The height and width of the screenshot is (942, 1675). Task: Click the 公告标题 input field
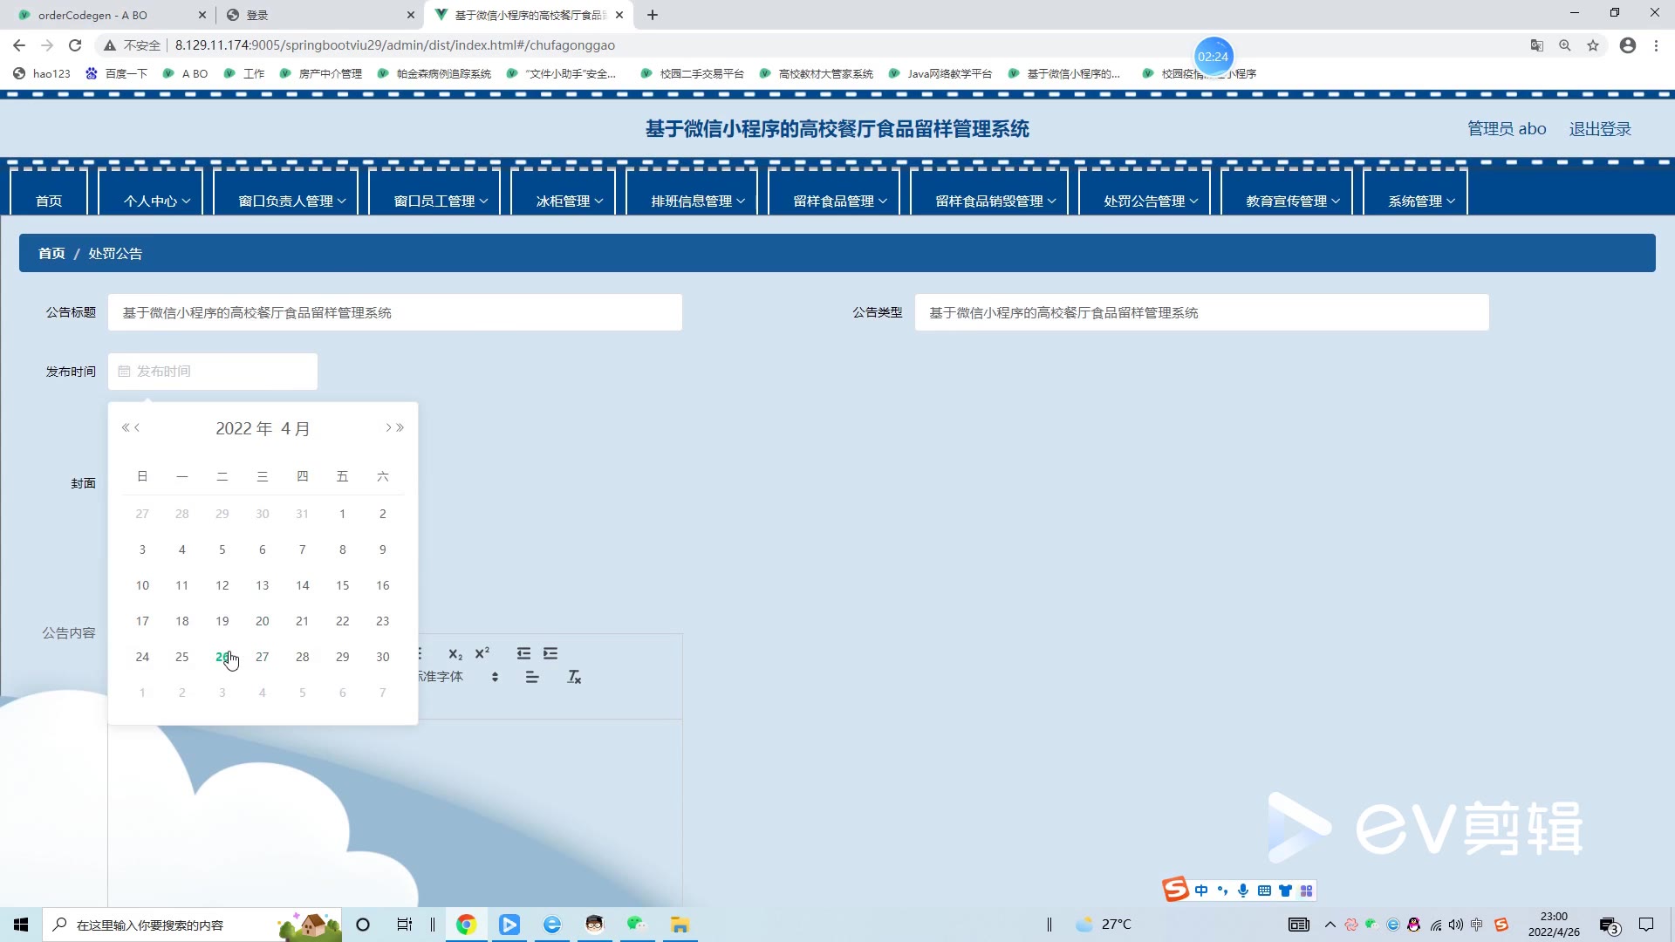point(394,312)
